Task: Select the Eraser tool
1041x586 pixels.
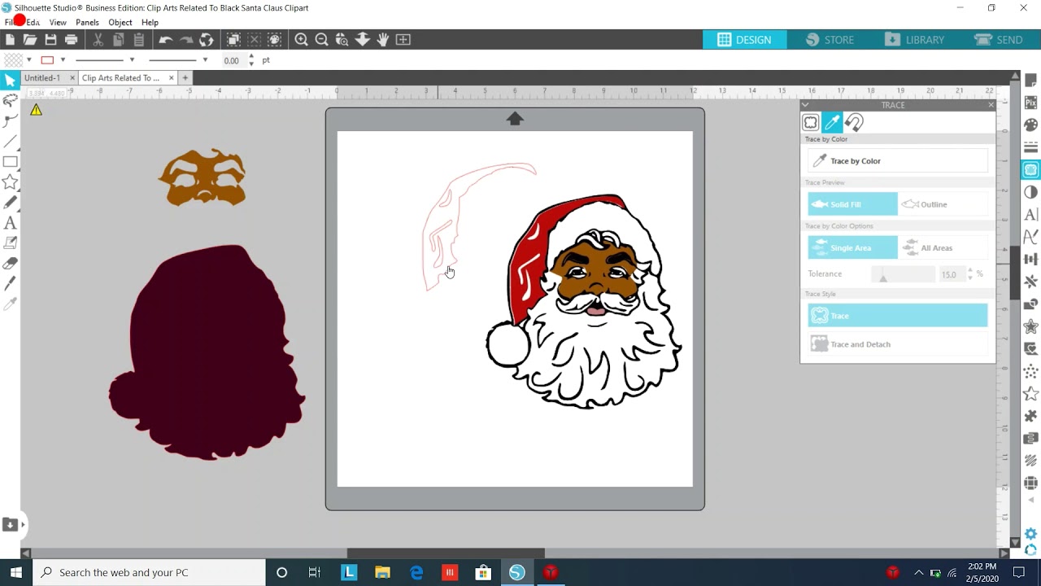Action: 10,263
